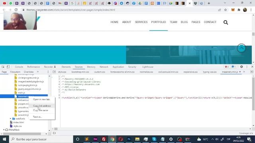Switch to the Network tab
Image resolution: width=255 pixels, height=143 pixels.
click(x=104, y=67)
